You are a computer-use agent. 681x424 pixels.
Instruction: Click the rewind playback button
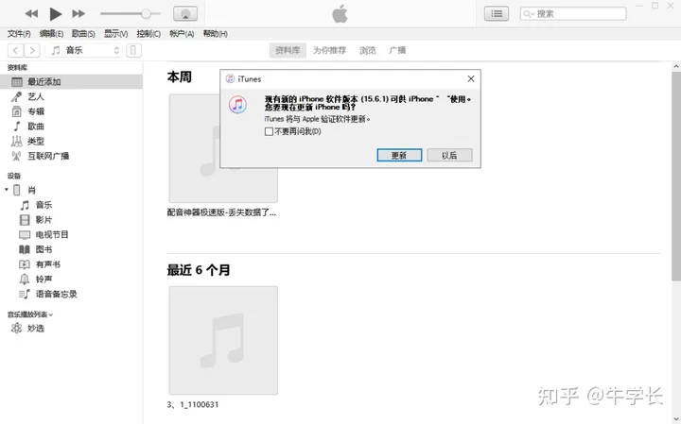click(x=31, y=14)
